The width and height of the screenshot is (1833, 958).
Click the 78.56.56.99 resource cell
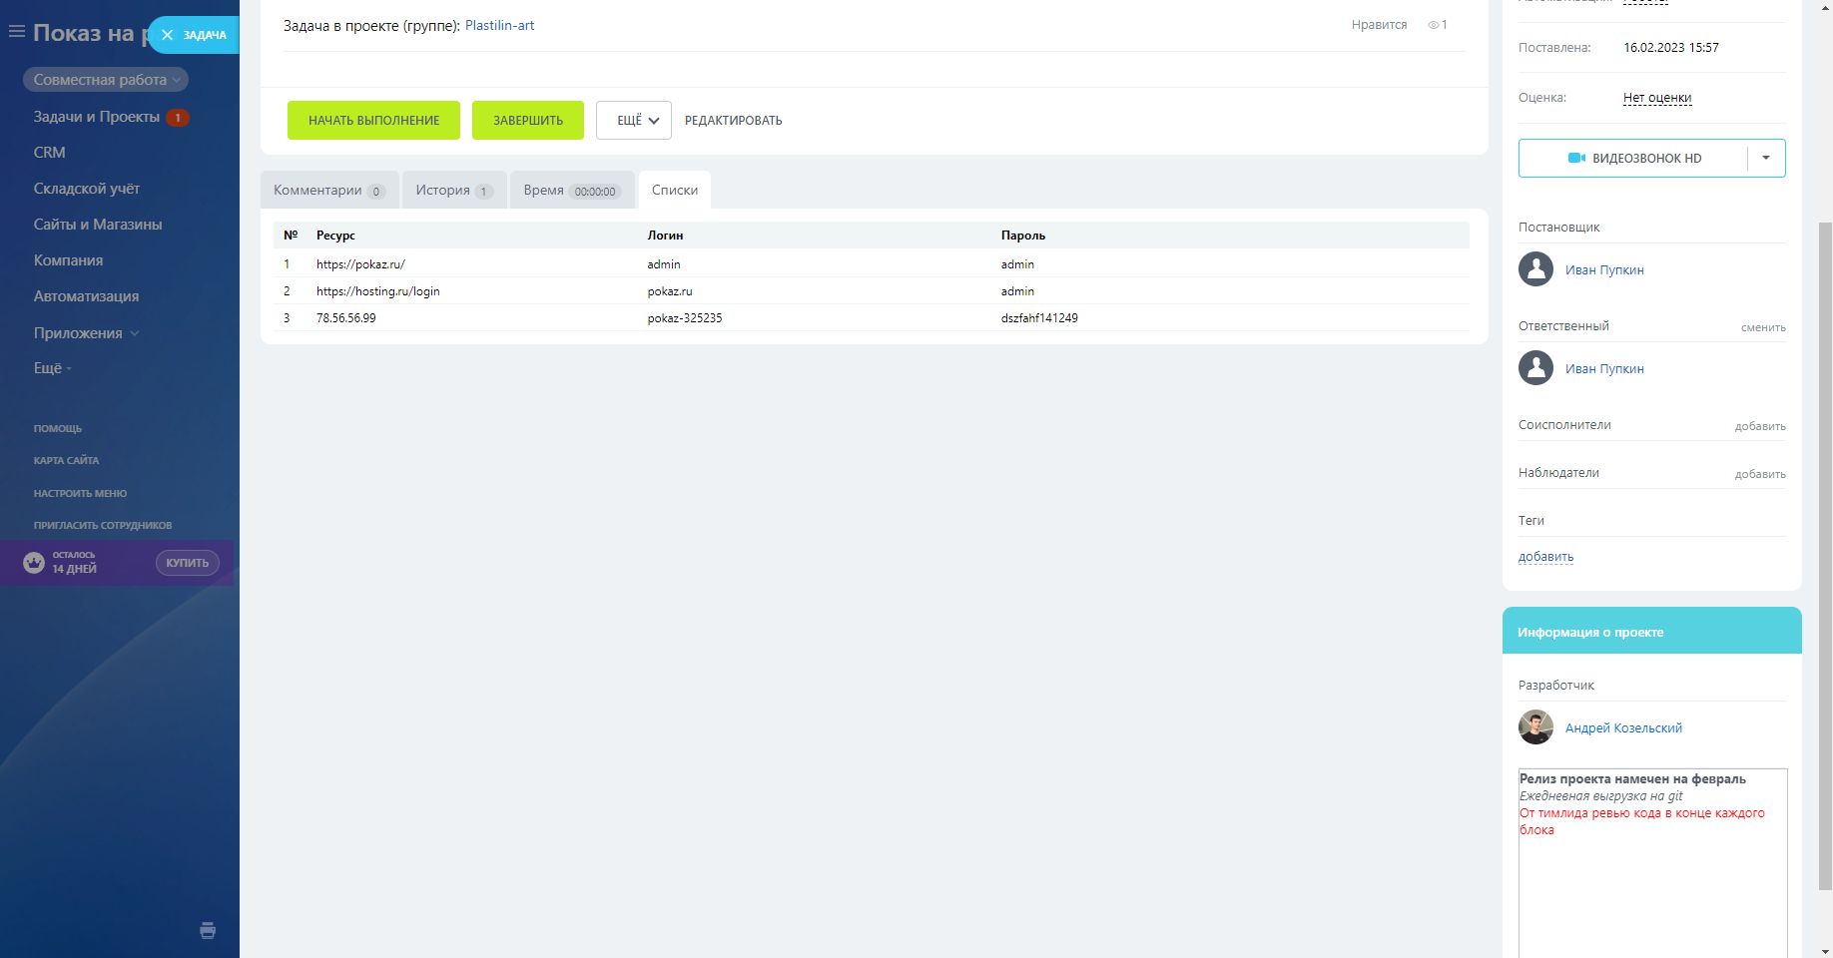(346, 318)
